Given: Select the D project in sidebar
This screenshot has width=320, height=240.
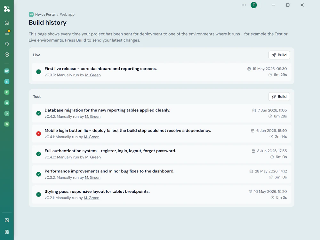Looking at the screenshot, I should tap(7, 124).
